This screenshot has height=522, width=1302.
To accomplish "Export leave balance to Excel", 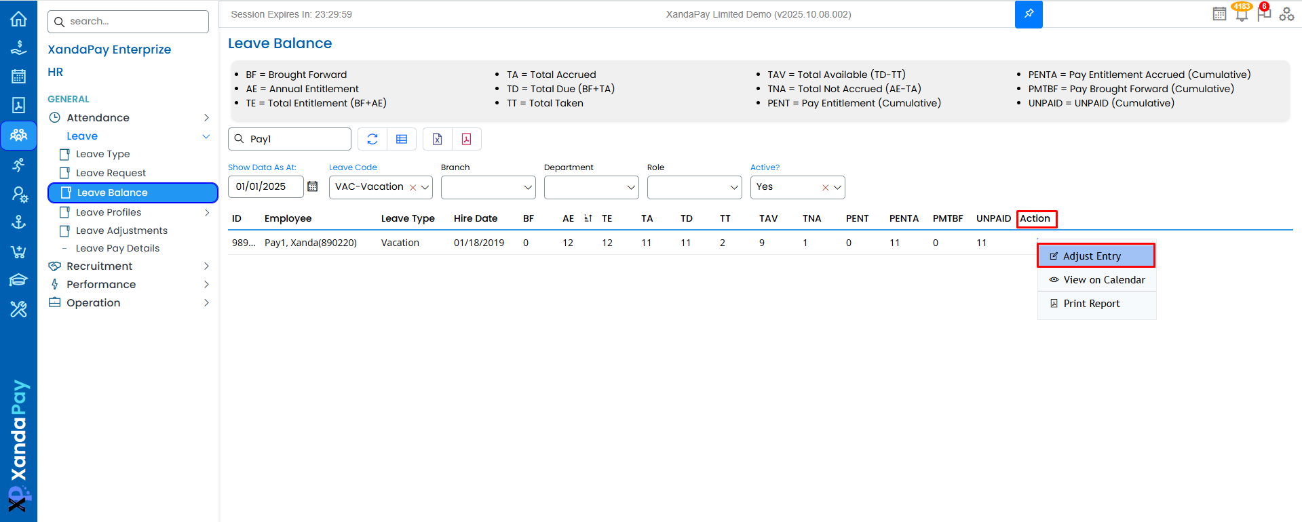I will click(x=438, y=139).
